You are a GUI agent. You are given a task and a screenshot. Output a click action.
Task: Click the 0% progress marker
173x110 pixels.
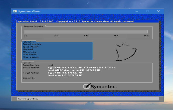tap(25, 36)
